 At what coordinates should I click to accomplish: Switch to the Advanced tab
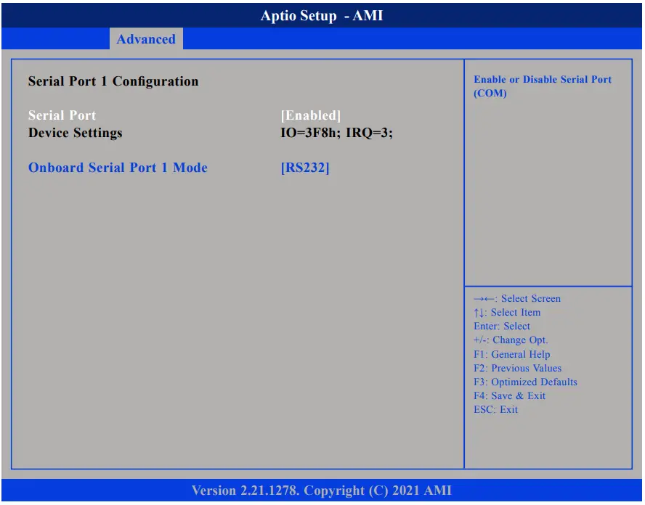tap(145, 39)
